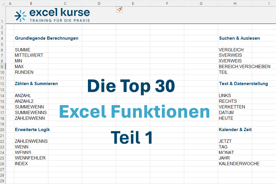Select the WENNFEHLER cell
The width and height of the screenshot is (276, 184).
(30, 158)
